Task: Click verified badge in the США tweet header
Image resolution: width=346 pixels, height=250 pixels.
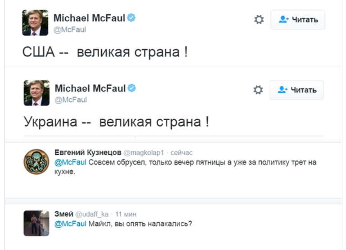Action: tap(132, 18)
